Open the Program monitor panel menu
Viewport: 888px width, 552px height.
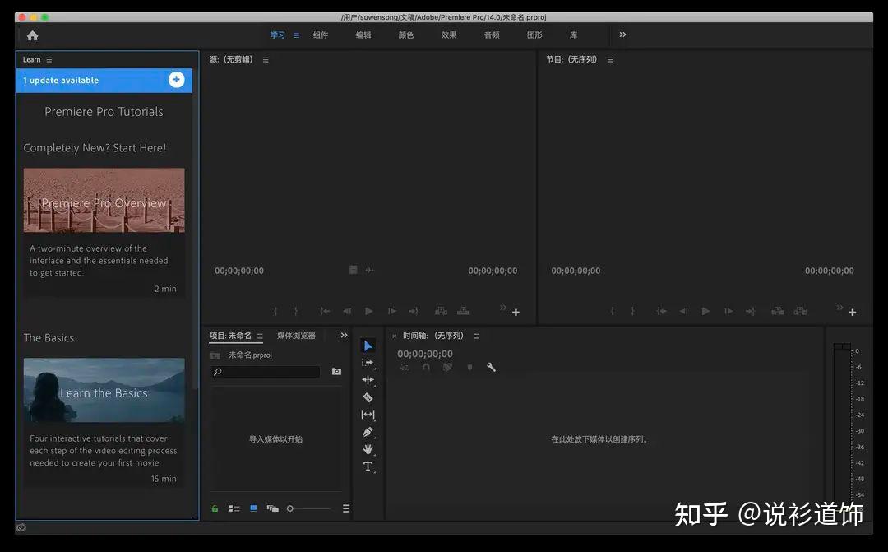point(610,59)
